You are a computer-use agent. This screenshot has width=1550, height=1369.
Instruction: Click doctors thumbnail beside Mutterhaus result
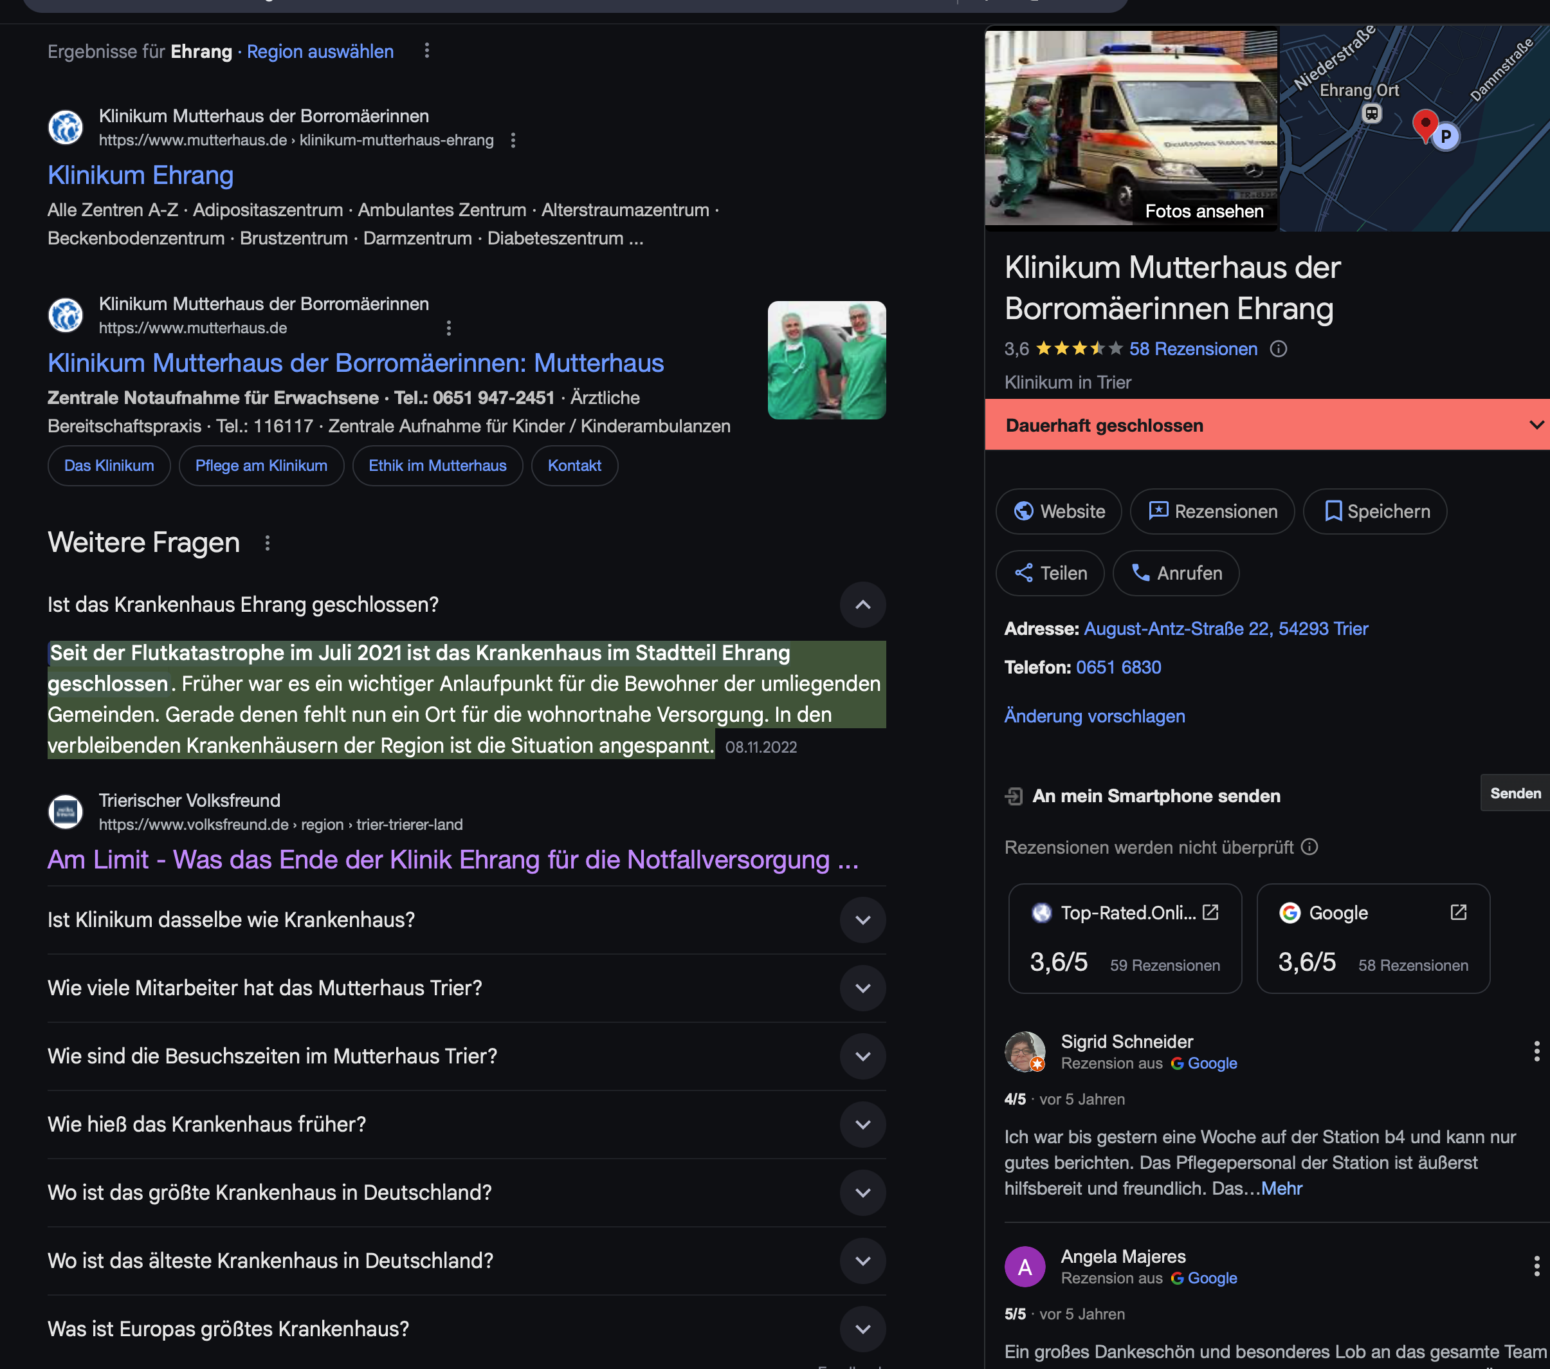(x=826, y=360)
